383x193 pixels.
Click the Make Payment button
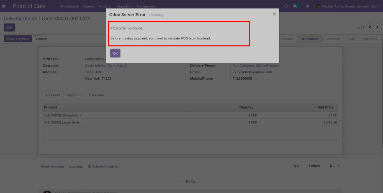click(18, 39)
